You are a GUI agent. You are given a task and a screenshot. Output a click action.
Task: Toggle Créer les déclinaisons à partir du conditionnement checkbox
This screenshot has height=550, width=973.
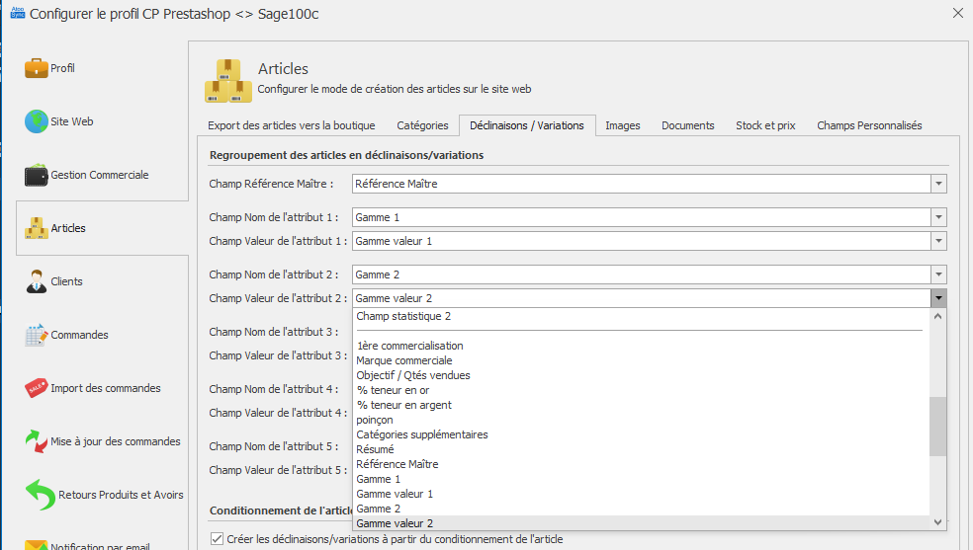pos(217,539)
